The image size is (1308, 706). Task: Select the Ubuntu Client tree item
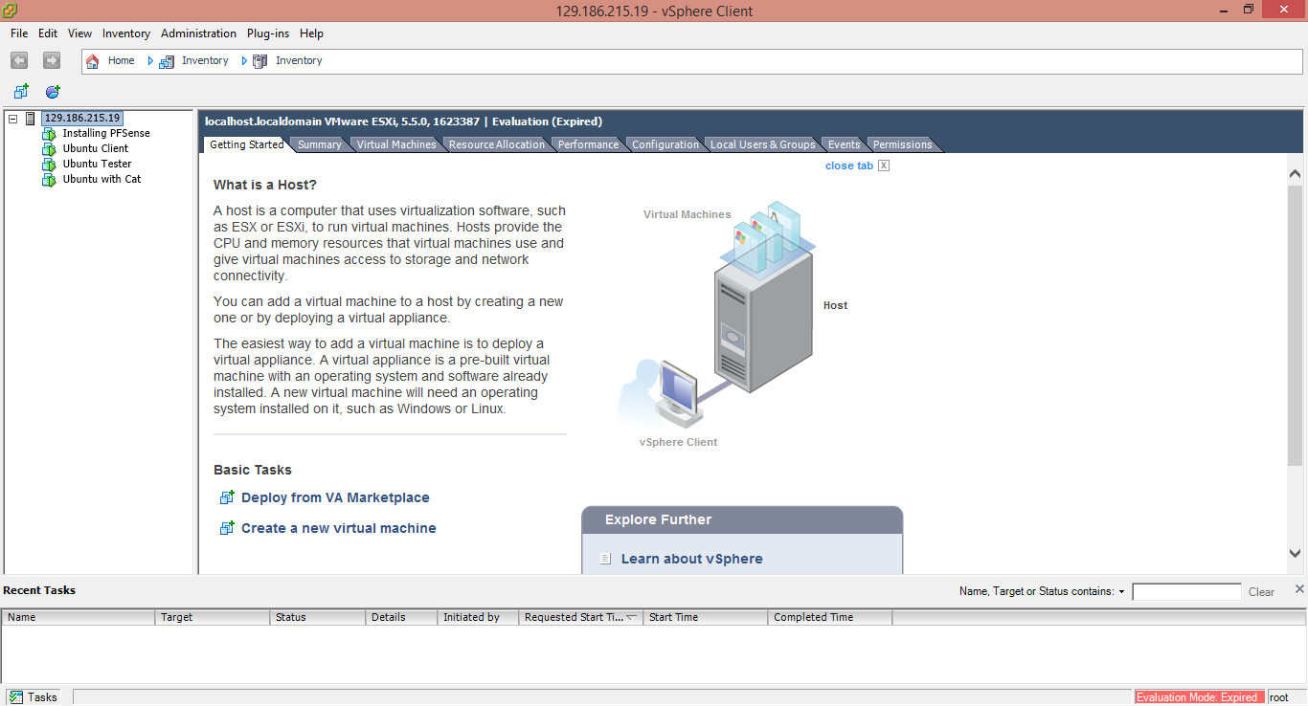point(96,149)
